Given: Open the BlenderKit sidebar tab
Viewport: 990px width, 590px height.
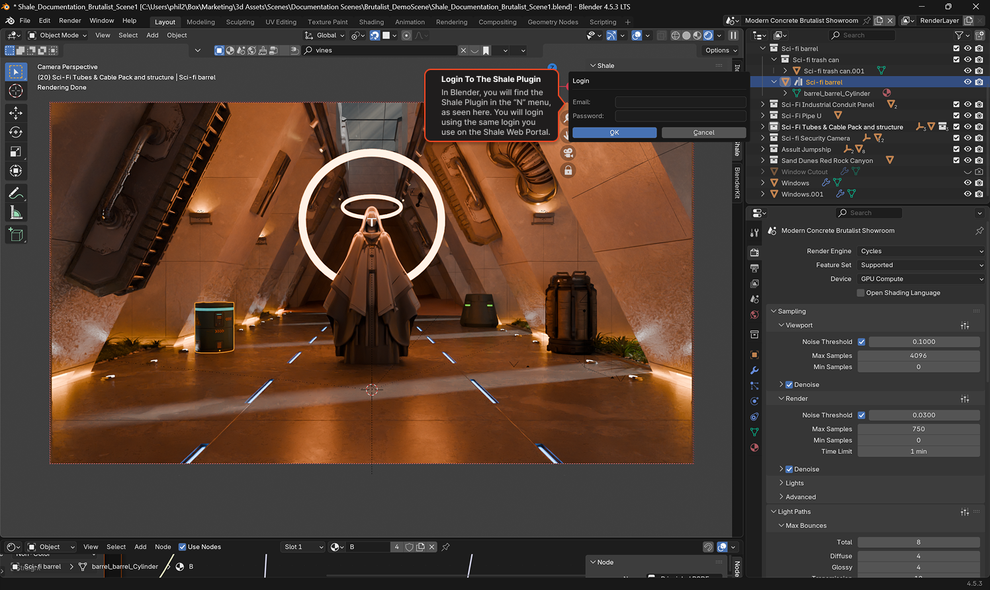Looking at the screenshot, I should click(737, 182).
